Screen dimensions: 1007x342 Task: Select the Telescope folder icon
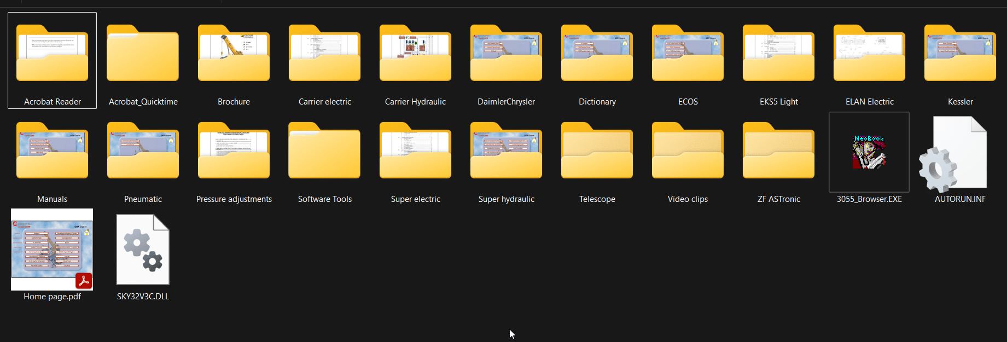coord(597,150)
